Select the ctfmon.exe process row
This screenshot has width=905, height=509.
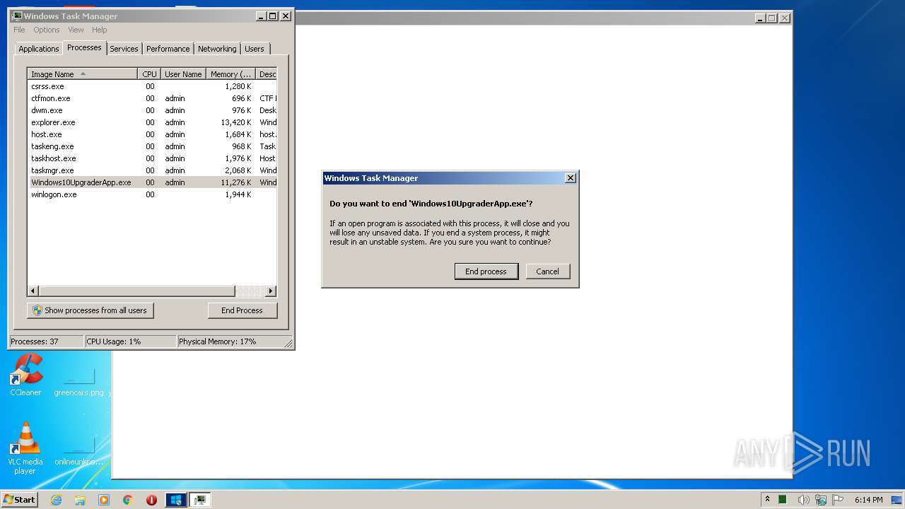click(x=152, y=98)
